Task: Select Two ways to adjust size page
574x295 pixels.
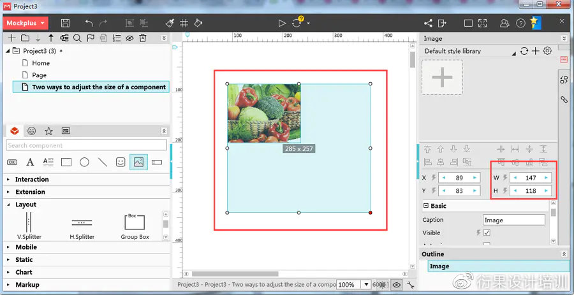Action: coord(91,87)
